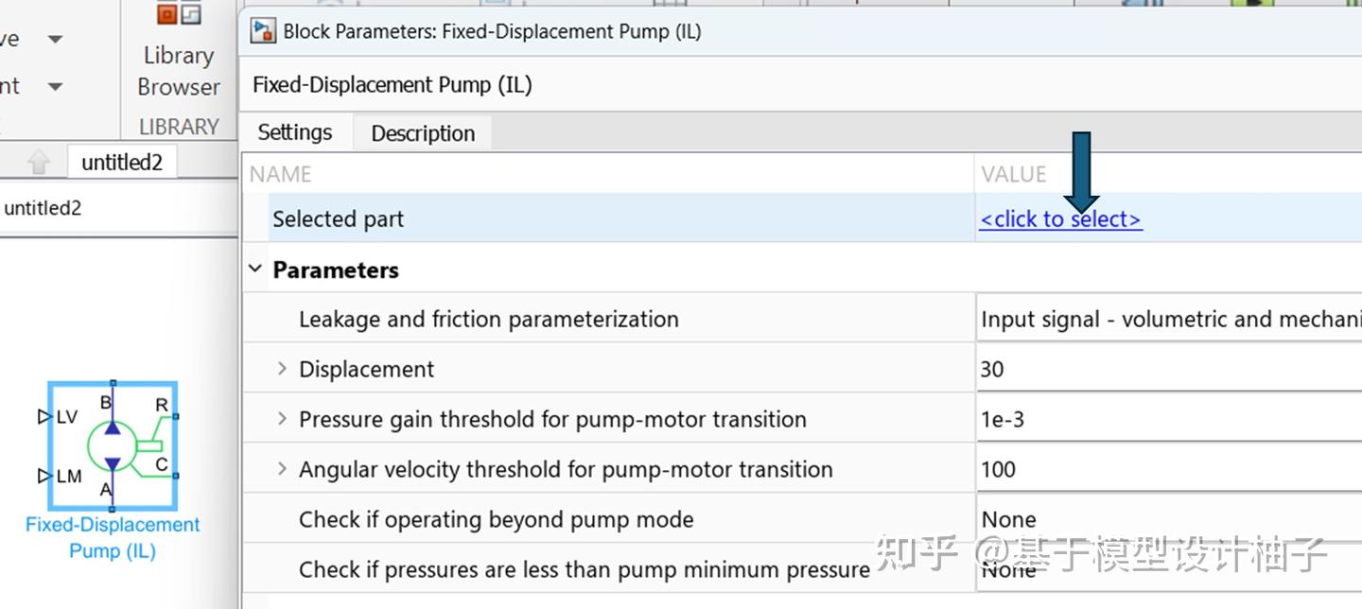Expand the Pressure gain threshold row
Image resolution: width=1362 pixels, height=609 pixels.
[x=281, y=418]
